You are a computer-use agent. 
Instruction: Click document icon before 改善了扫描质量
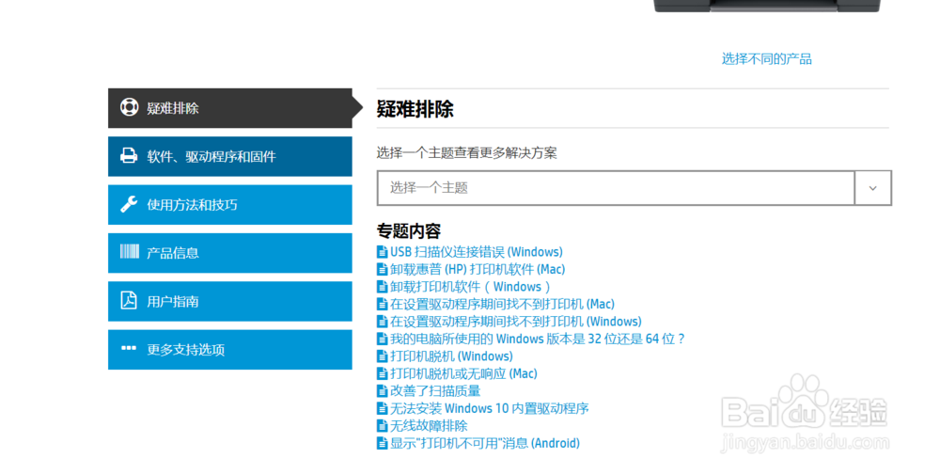382,391
